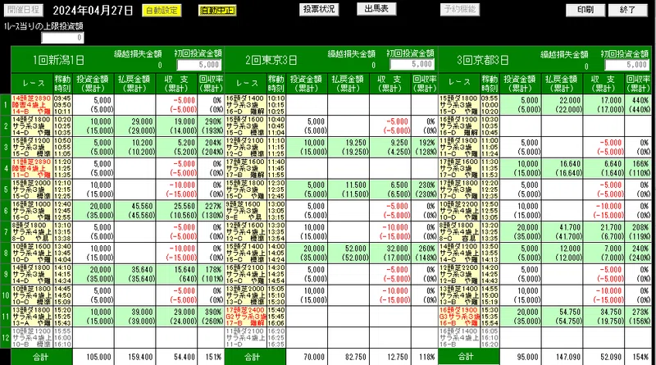Click Kyoto payout cell 41,700
This screenshot has height=365, width=656.
[x=562, y=232]
